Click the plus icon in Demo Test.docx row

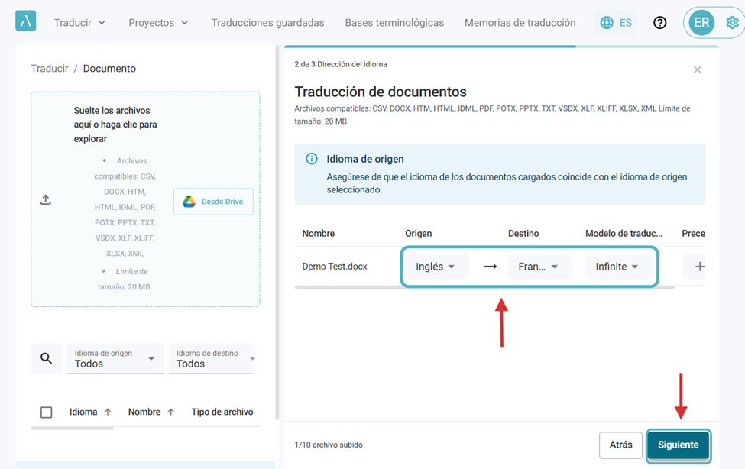point(699,267)
